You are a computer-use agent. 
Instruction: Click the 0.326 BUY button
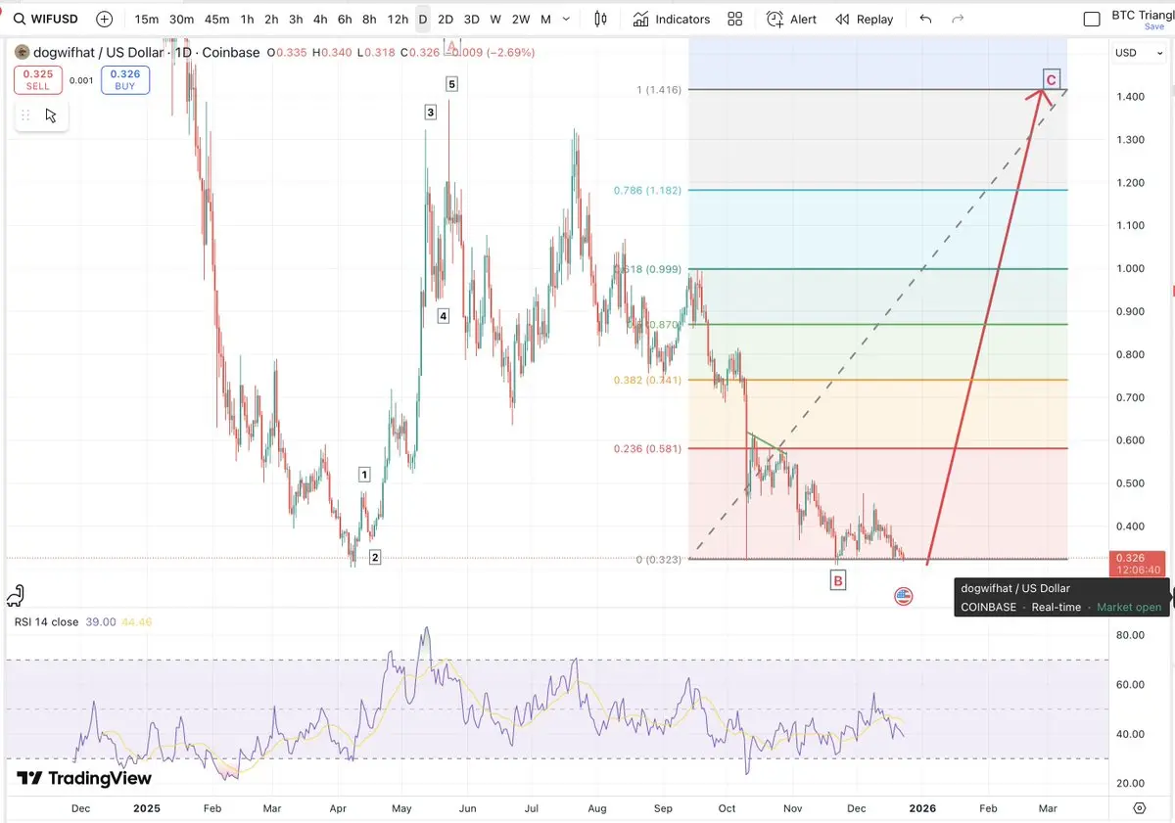coord(125,80)
